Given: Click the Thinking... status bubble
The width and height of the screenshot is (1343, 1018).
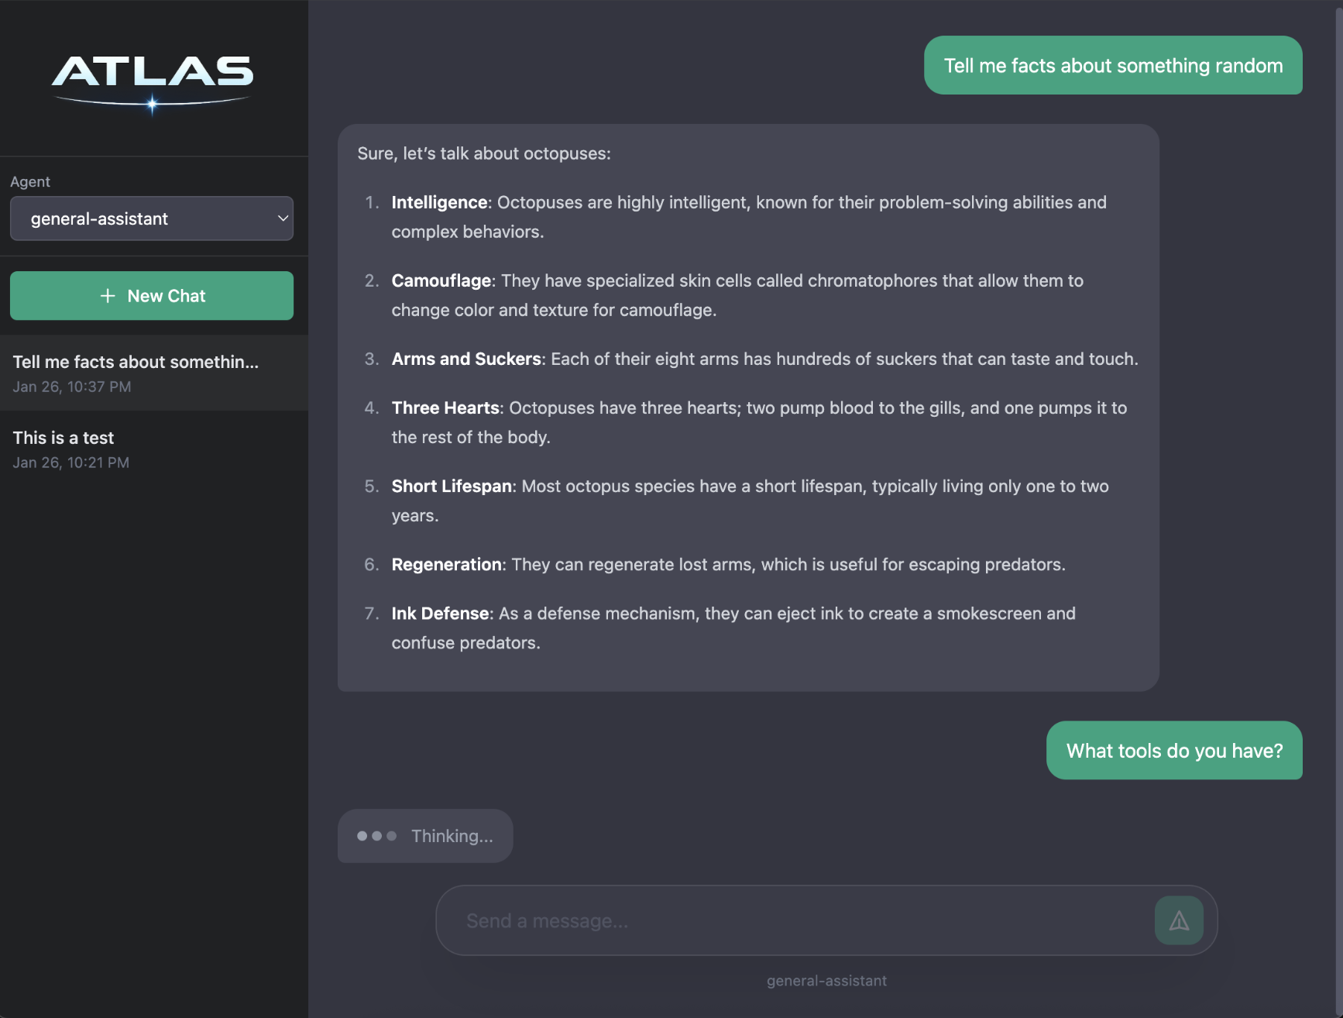Looking at the screenshot, I should coord(424,836).
